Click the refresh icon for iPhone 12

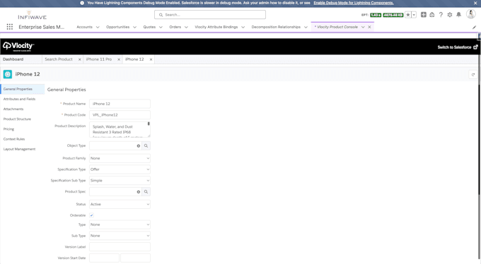pyautogui.click(x=473, y=74)
